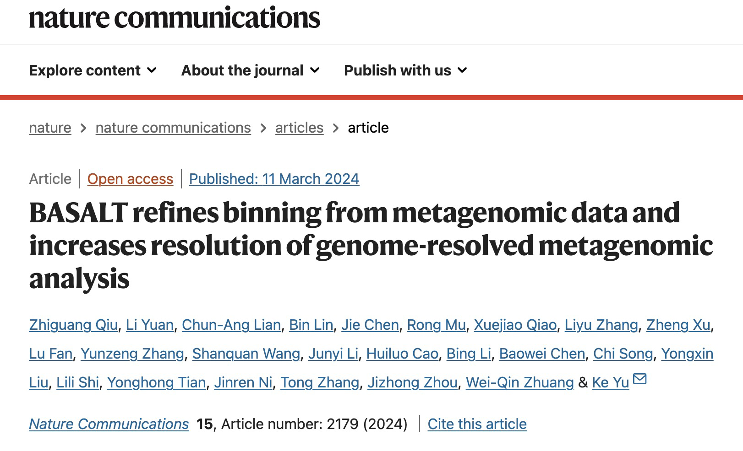Viewport: 743px width, 451px height.
Task: Open author profile for Chun-Ang Lian
Action: pos(231,325)
